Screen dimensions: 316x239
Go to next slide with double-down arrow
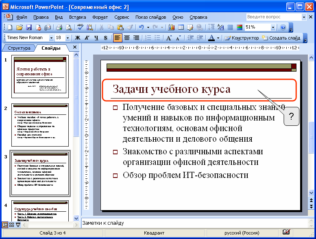(x=311, y=206)
